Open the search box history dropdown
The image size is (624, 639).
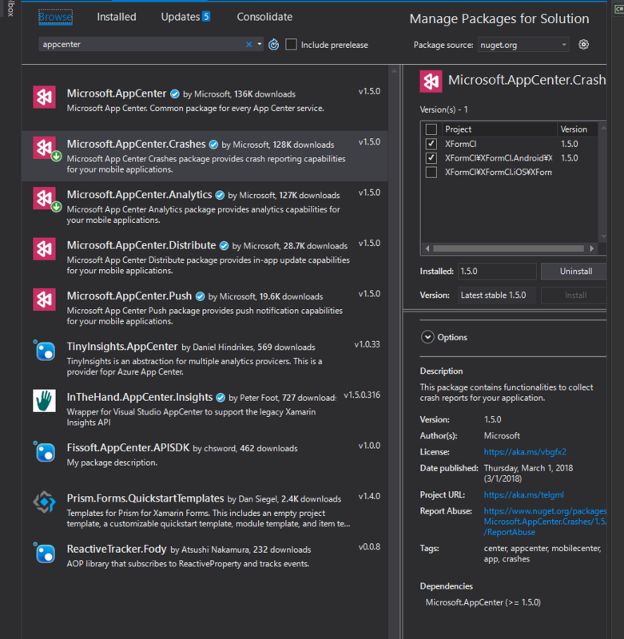tap(259, 44)
